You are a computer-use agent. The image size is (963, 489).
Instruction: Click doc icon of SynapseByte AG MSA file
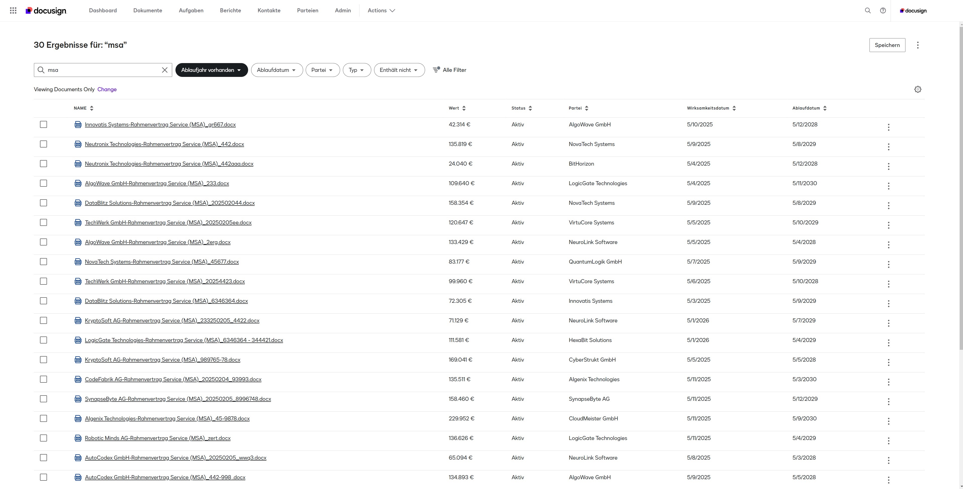click(x=78, y=399)
